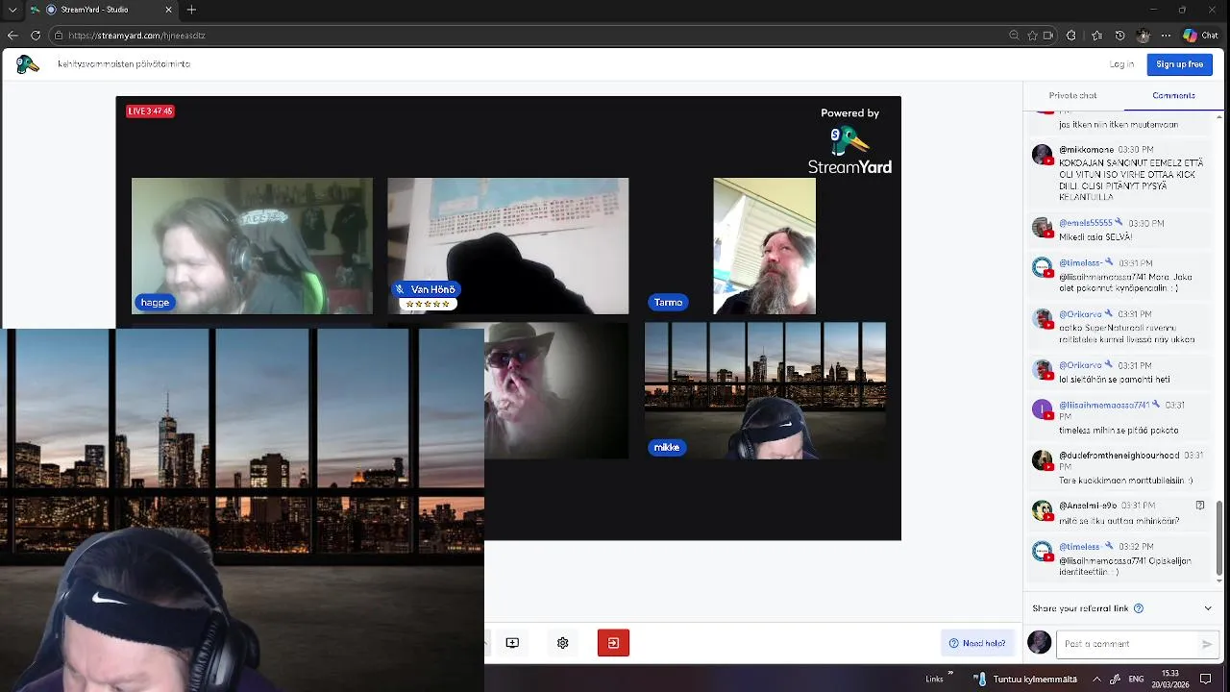Viewport: 1230px width, 692px height.
Task: Click the Tarmo video feed
Action: coord(764,246)
